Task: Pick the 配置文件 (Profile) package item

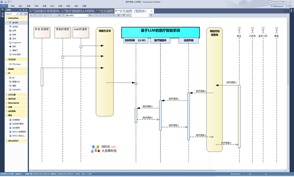Action: coord(16,81)
